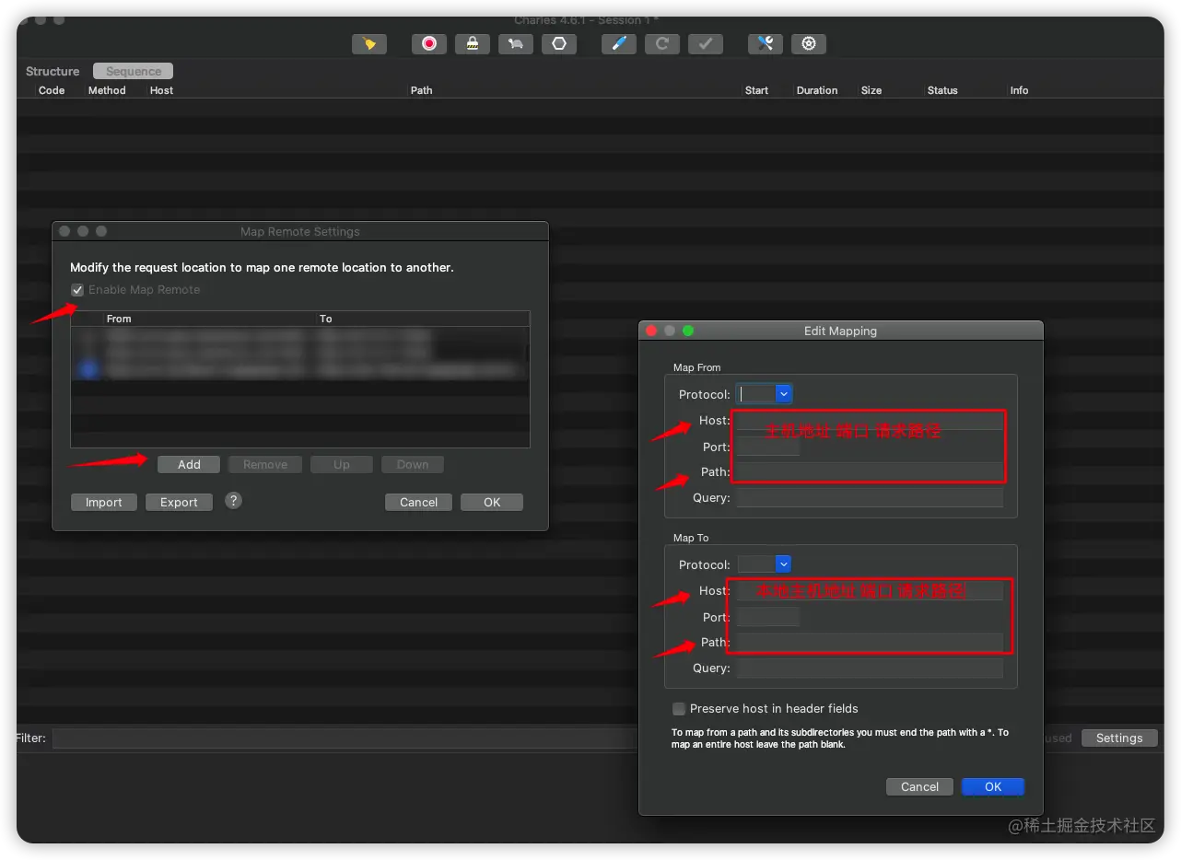Check Preserve host in header fields
Image resolution: width=1181 pixels, height=860 pixels.
pyautogui.click(x=679, y=709)
